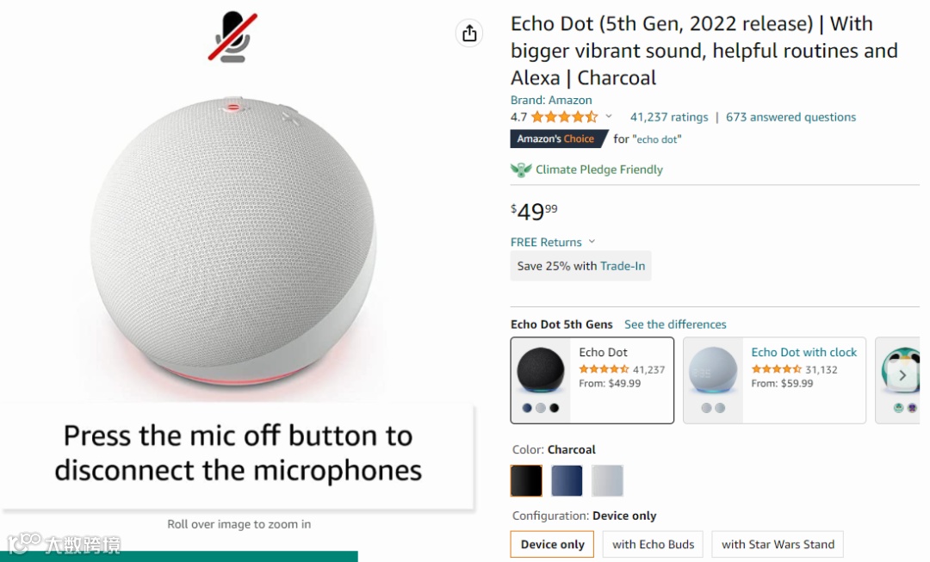This screenshot has height=562, width=930.
Task: Click the Amazon's Choice badge
Action: coord(557,139)
